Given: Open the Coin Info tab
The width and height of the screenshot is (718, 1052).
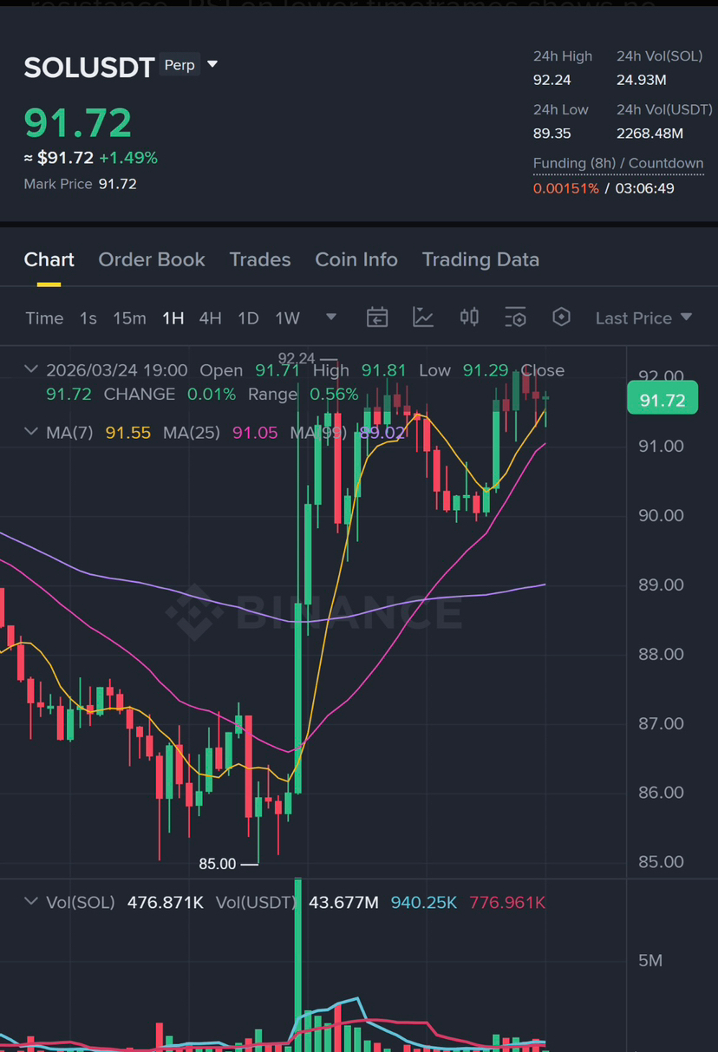Looking at the screenshot, I should (356, 259).
